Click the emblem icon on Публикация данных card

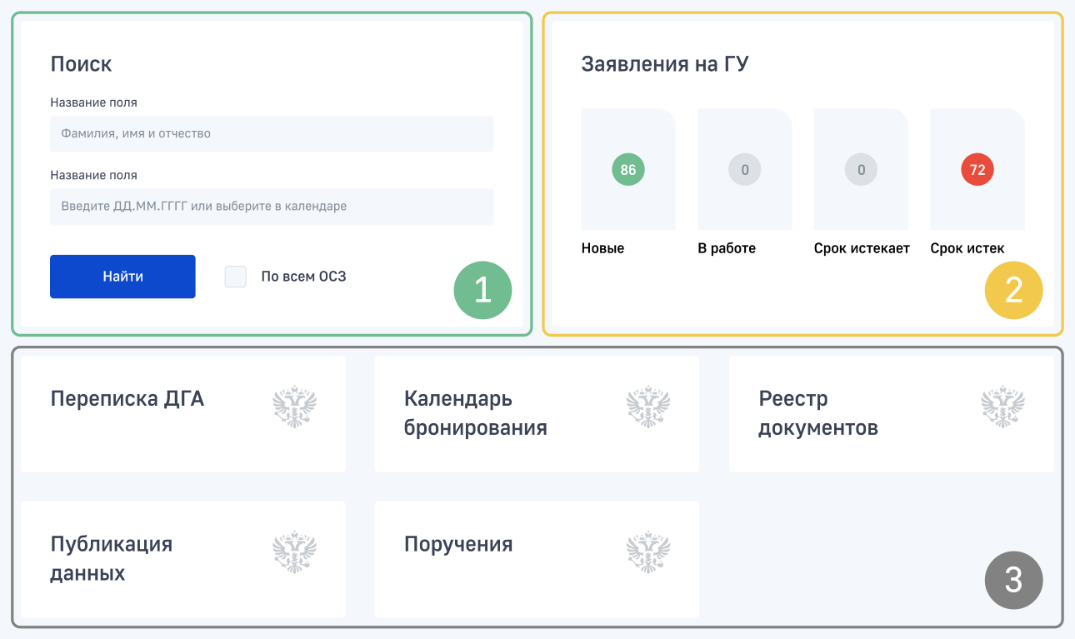click(295, 552)
